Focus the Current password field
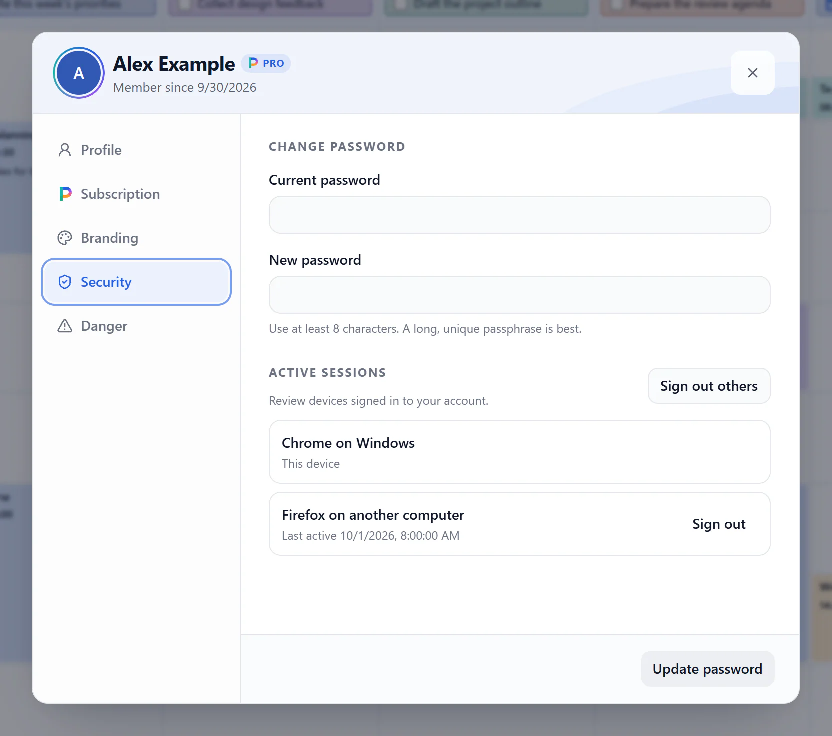832x736 pixels. click(x=520, y=215)
